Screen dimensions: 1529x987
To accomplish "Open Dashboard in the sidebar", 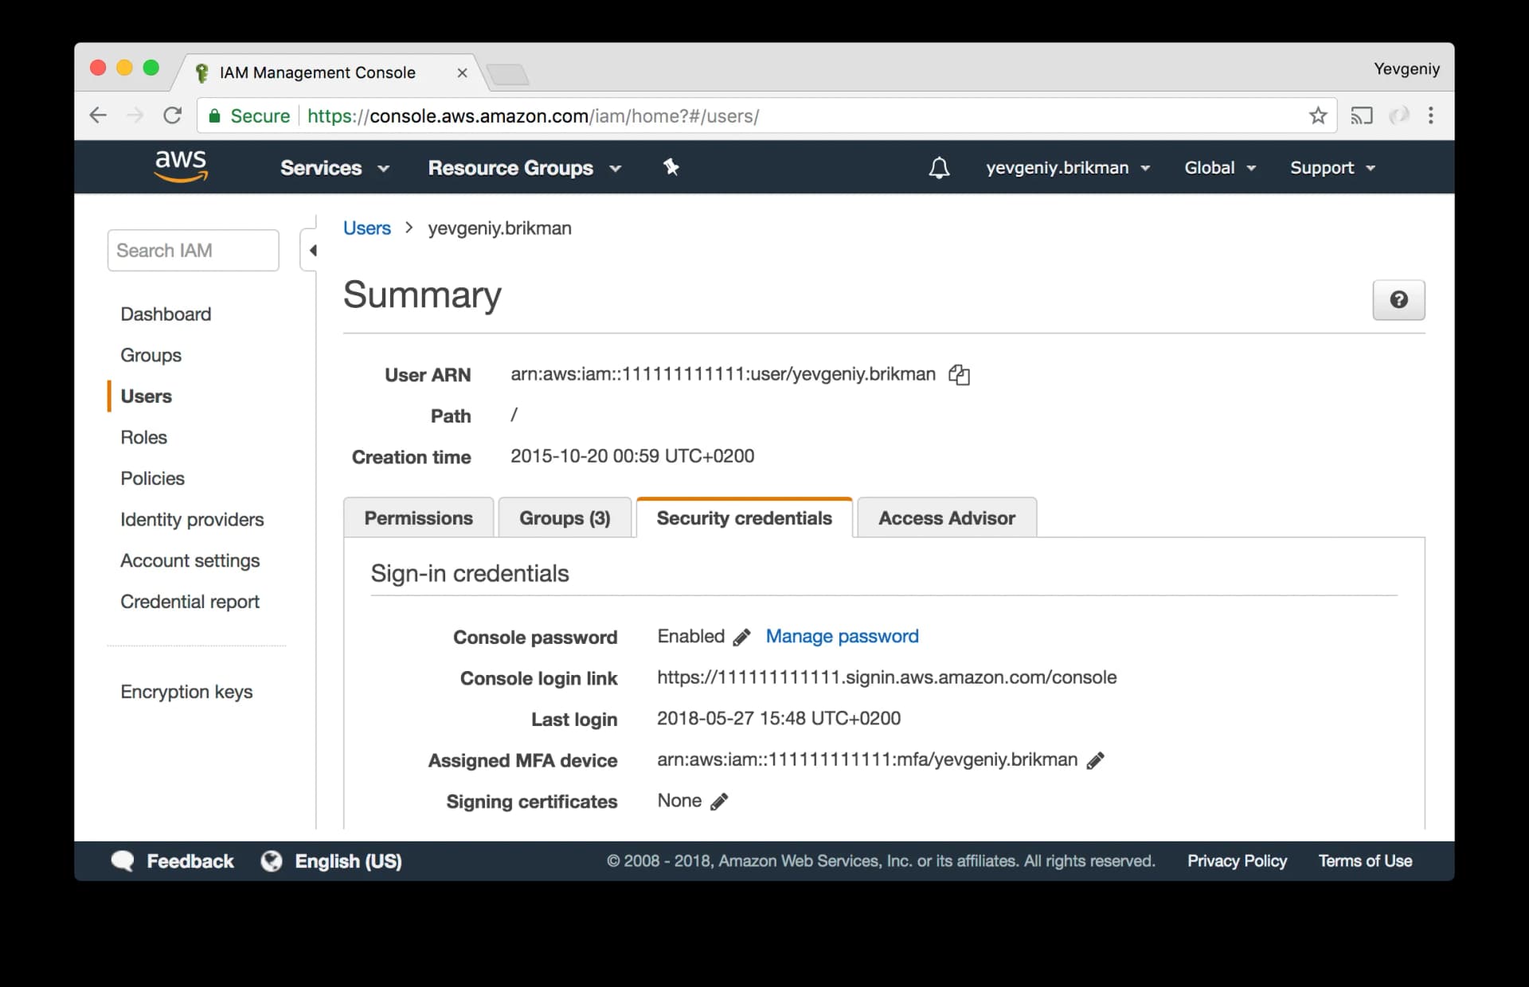I will pos(166,314).
